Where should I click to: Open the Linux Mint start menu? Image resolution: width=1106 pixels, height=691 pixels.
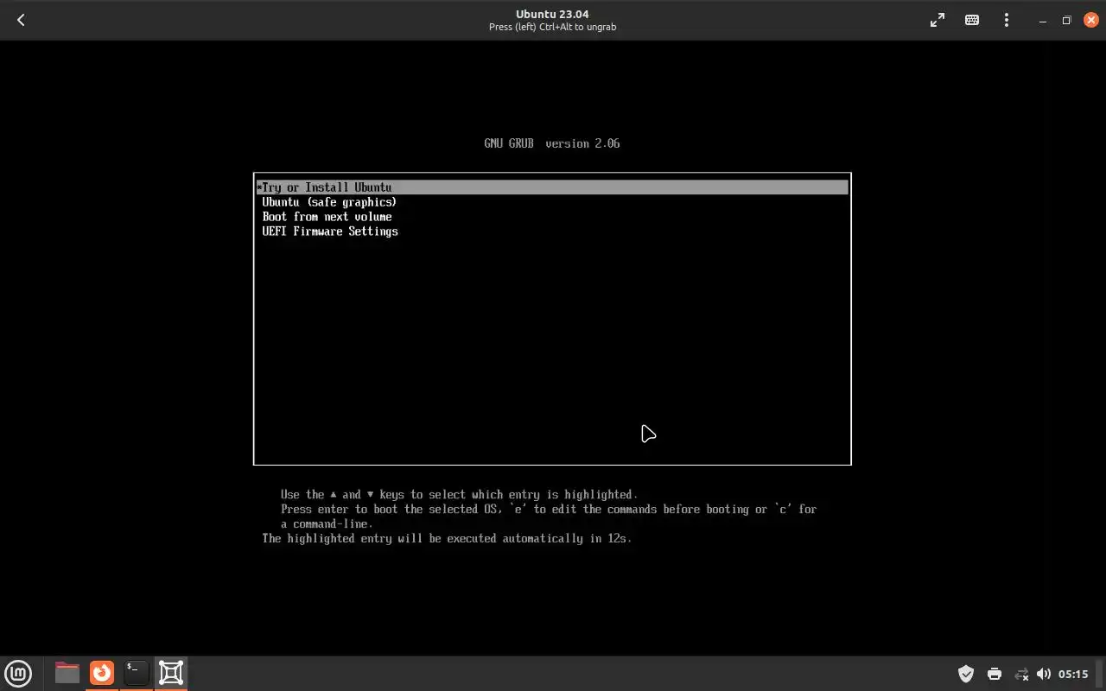point(18,673)
